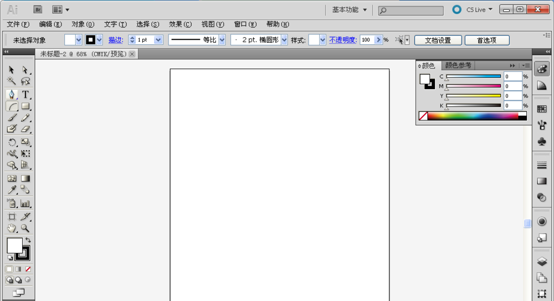This screenshot has width=554, height=301.
Task: Open Adobe Bridge via Br icon
Action: coord(38,9)
